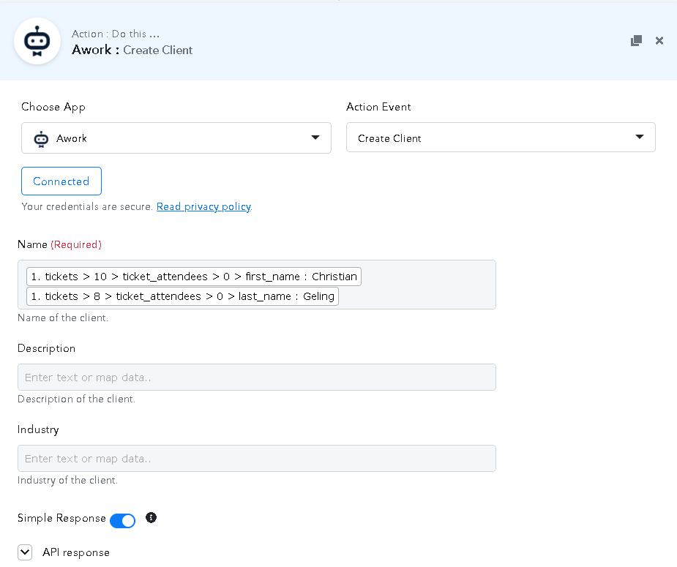Viewport: 677px width, 567px height.
Task: Click the info icon beside Simple Response
Action: 151,518
